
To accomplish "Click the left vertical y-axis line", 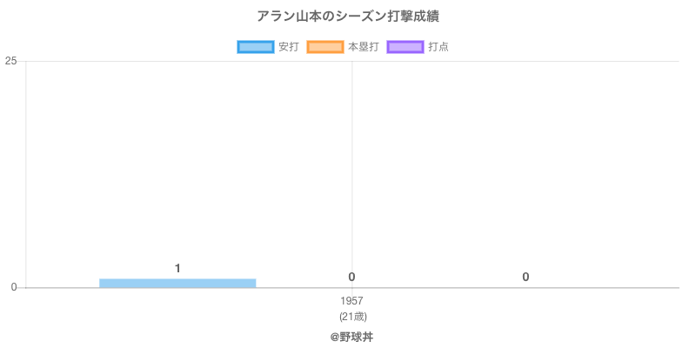I will pos(26,174).
